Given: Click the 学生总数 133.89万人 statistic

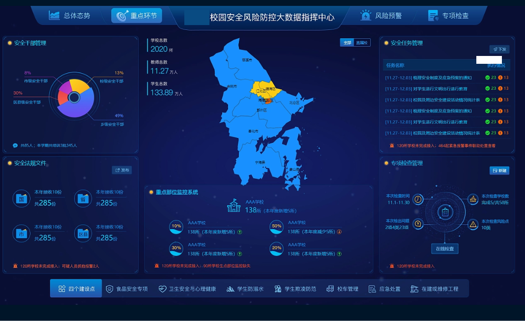Looking at the screenshot, I should coord(165,89).
